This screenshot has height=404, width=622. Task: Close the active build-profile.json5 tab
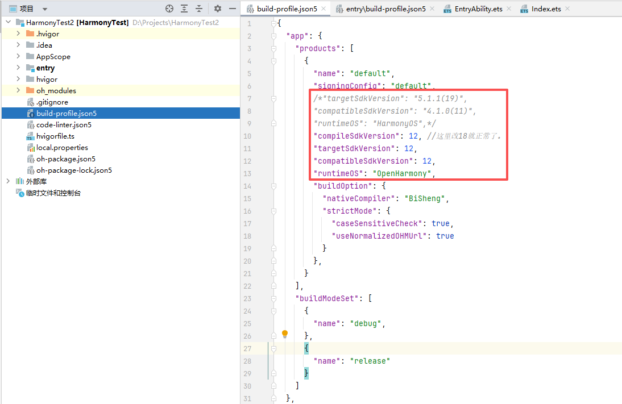[x=324, y=9]
